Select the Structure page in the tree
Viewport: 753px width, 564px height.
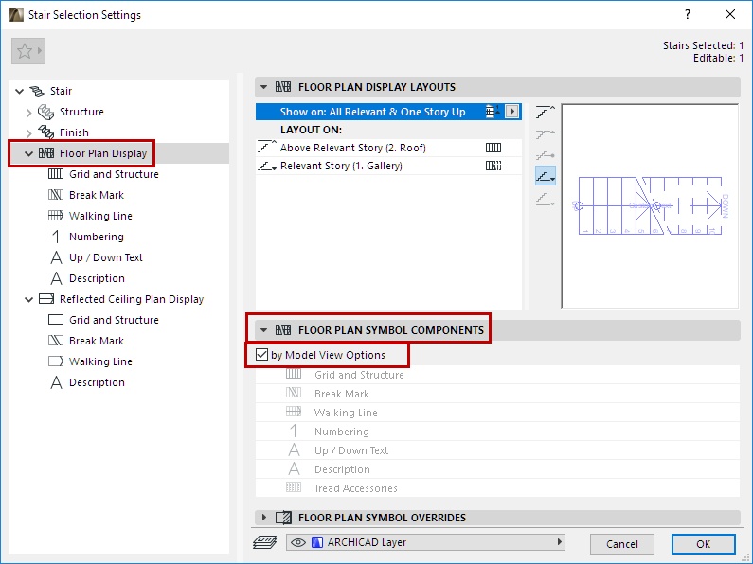[81, 112]
